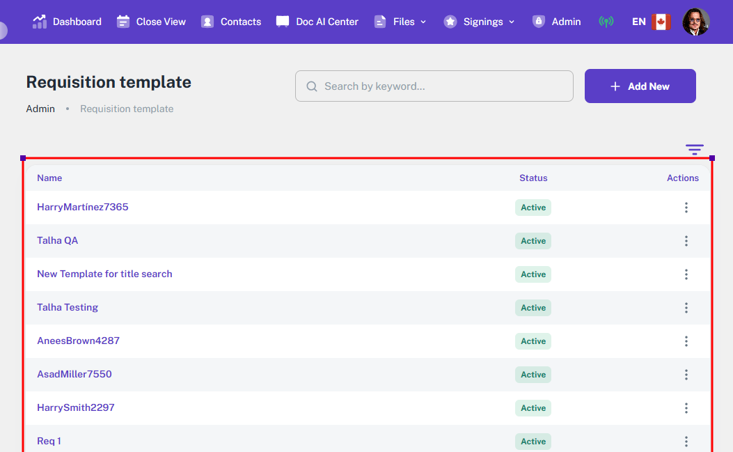The height and width of the screenshot is (452, 733).
Task: Click the Search by keyword field
Action: 434,86
